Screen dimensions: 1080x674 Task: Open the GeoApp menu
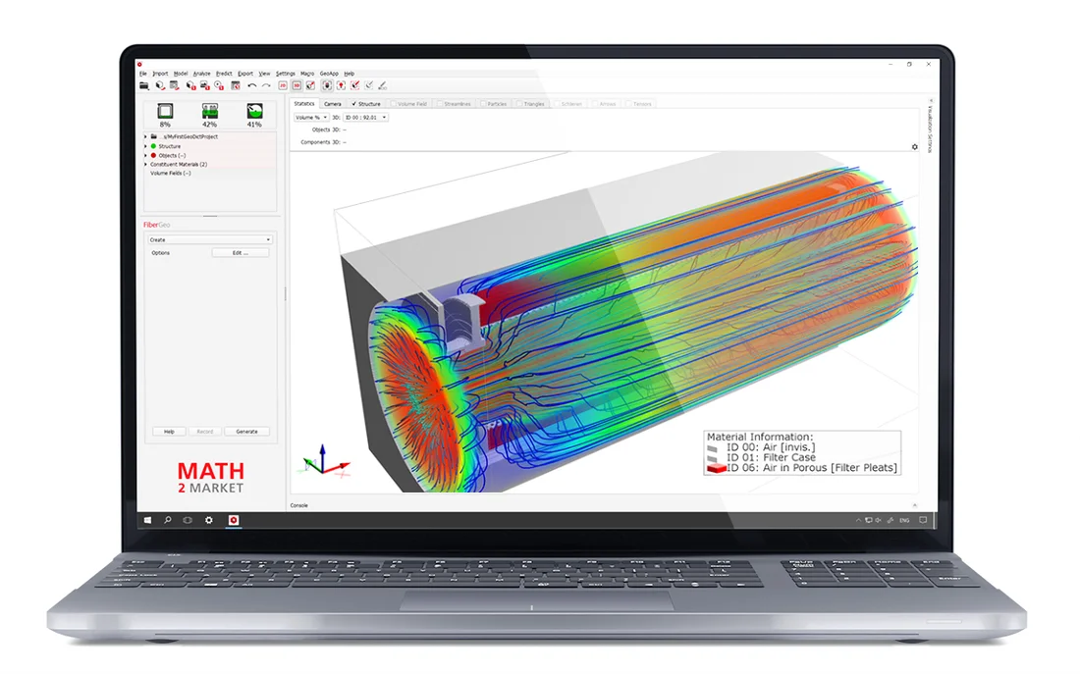(329, 73)
